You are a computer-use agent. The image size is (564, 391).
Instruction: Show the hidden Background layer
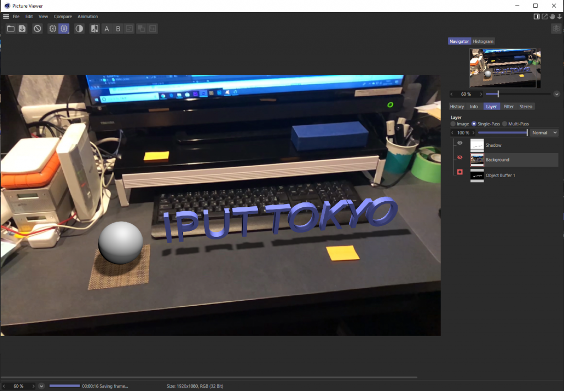point(460,158)
